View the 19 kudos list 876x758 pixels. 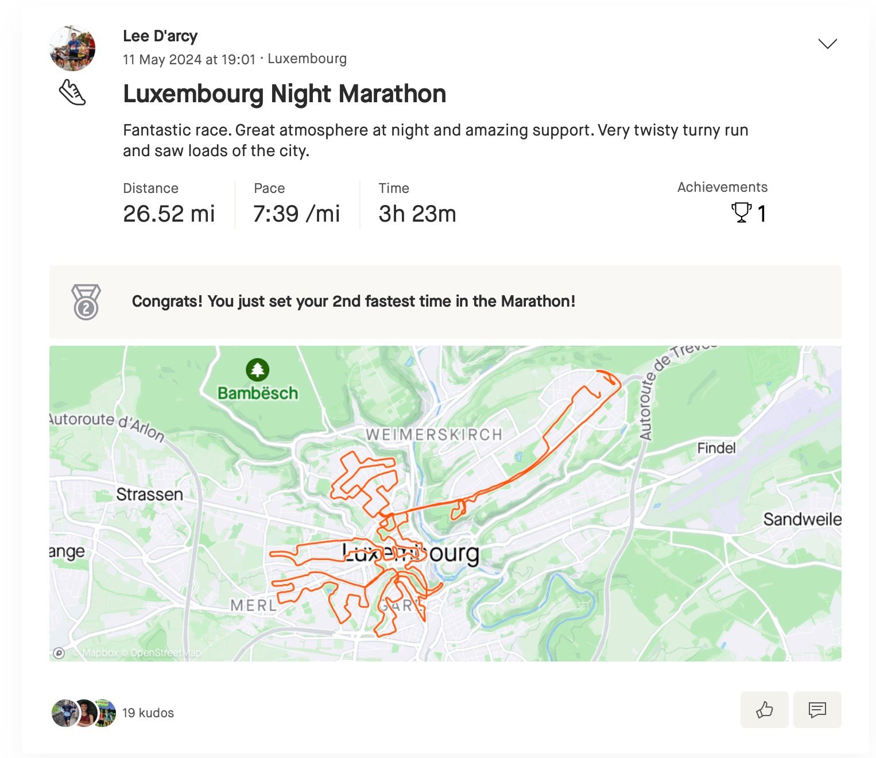coord(148,713)
